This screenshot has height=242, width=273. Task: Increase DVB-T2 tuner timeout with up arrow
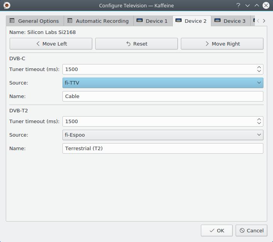pos(259,119)
